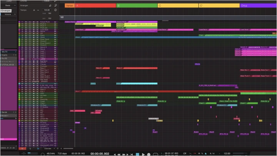Select the green B arranger section
The width and height of the screenshot is (277, 156).
(x=137, y=6)
